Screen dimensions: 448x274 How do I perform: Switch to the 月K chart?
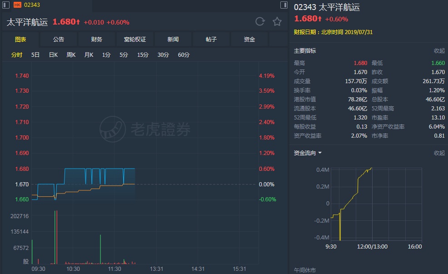[x=89, y=55]
